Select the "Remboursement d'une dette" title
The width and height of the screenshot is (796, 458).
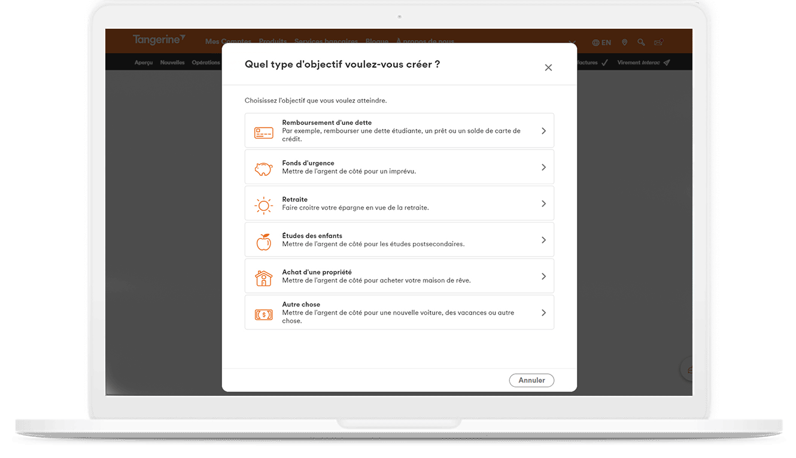coord(327,123)
